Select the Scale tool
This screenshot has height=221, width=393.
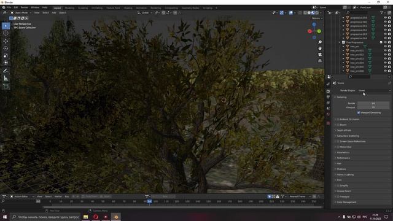[6, 56]
